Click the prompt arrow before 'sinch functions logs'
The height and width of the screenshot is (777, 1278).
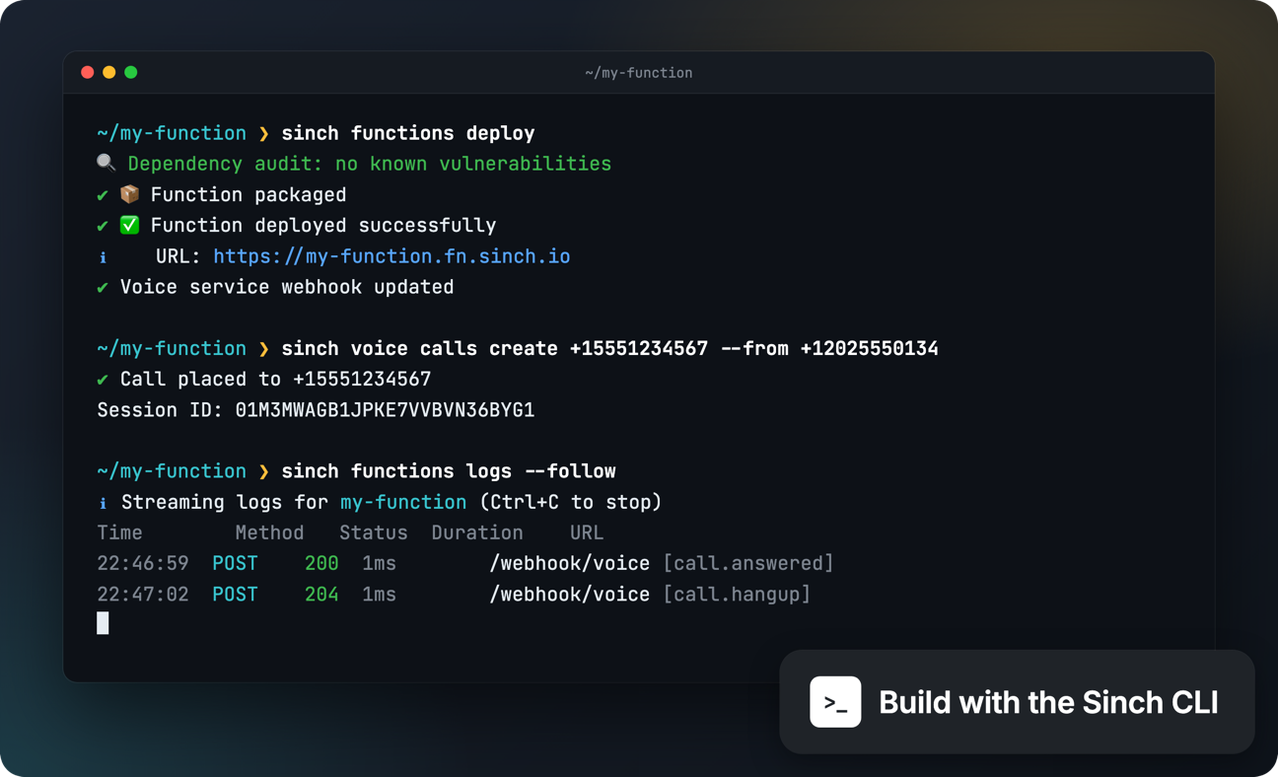pyautogui.click(x=263, y=471)
